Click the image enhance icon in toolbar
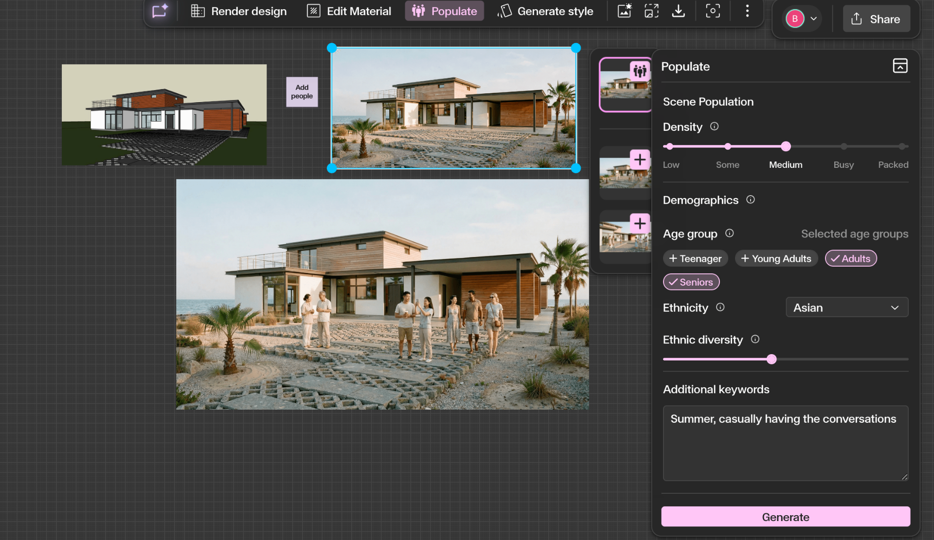The width and height of the screenshot is (934, 540). point(624,11)
